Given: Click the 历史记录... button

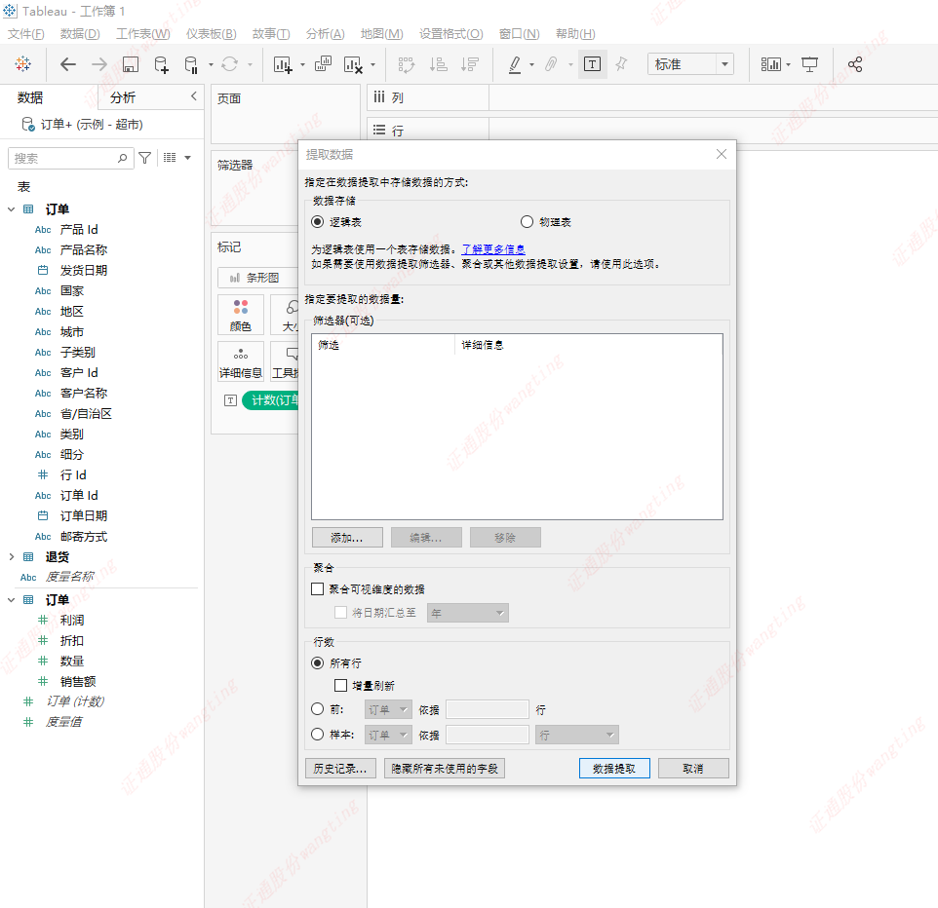Looking at the screenshot, I should point(340,768).
